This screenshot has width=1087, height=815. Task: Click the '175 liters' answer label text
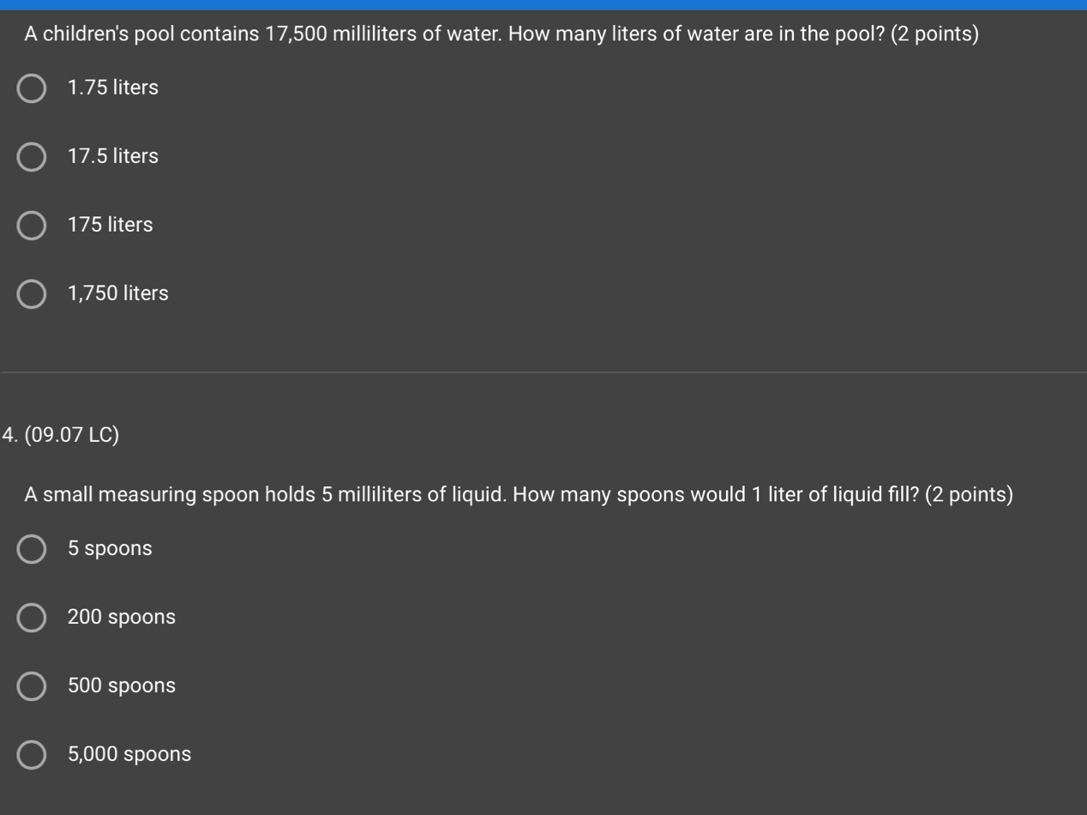coord(111,225)
